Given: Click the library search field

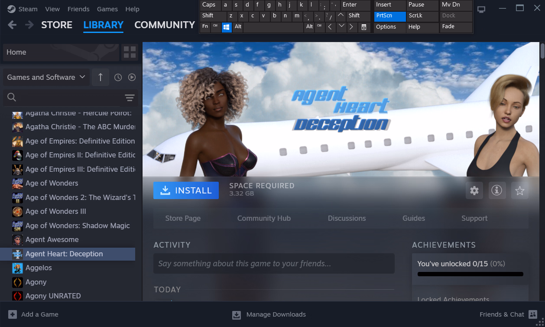Looking at the screenshot, I should click(71, 98).
